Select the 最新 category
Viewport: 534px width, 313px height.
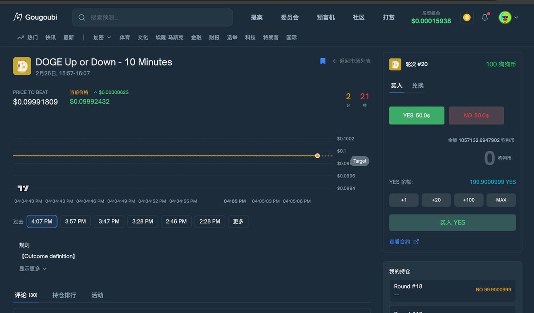point(69,37)
